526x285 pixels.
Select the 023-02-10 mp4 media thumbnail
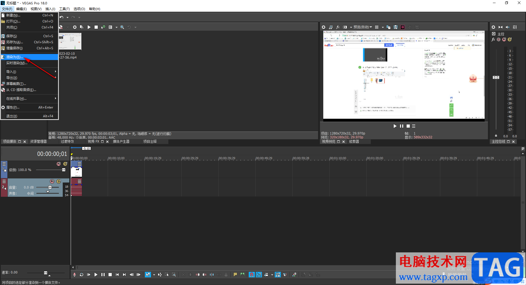tap(70, 41)
